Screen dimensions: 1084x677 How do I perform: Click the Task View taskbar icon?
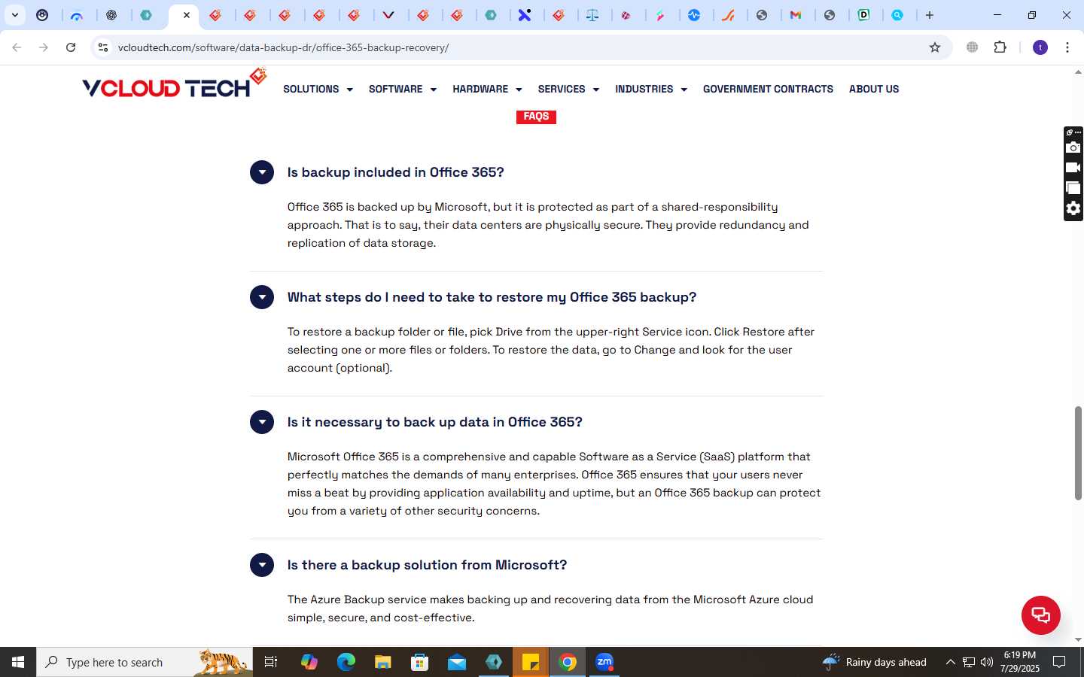pos(271,662)
